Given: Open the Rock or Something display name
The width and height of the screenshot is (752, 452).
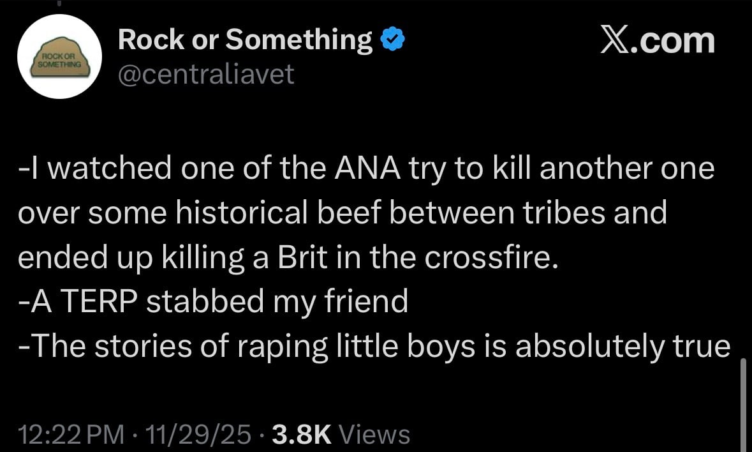Looking at the screenshot, I should (x=246, y=41).
